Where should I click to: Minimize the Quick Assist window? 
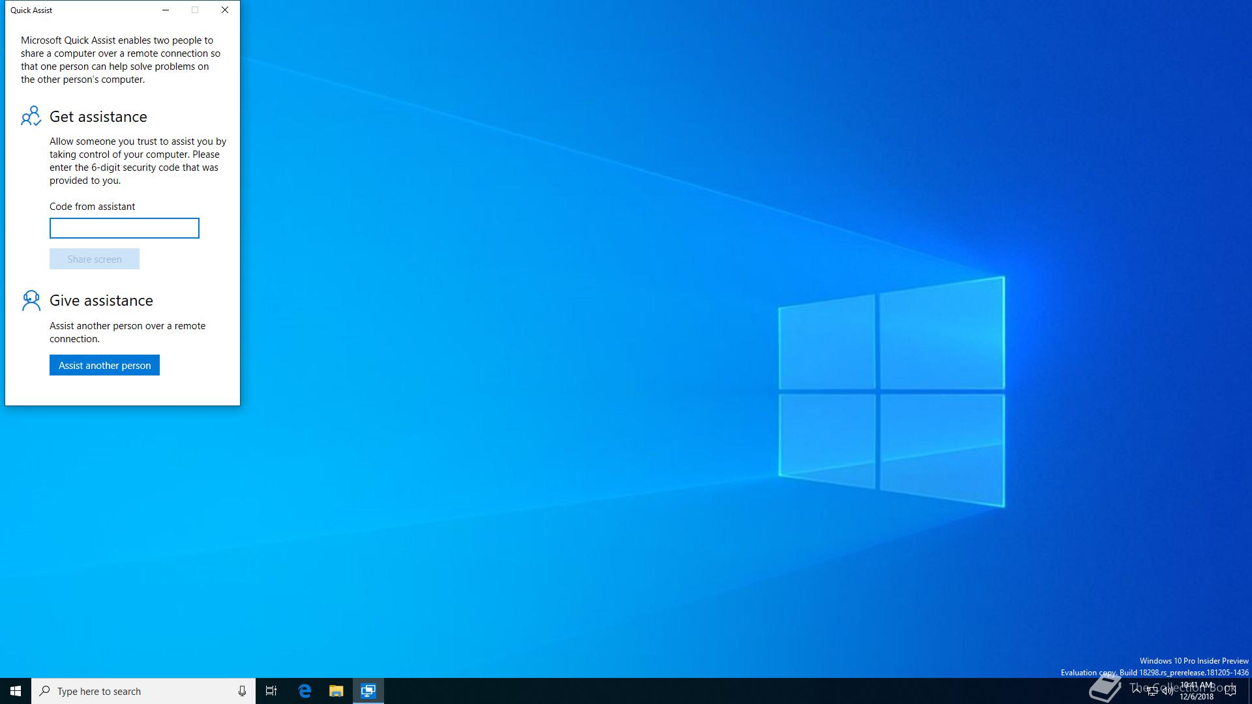pyautogui.click(x=166, y=10)
